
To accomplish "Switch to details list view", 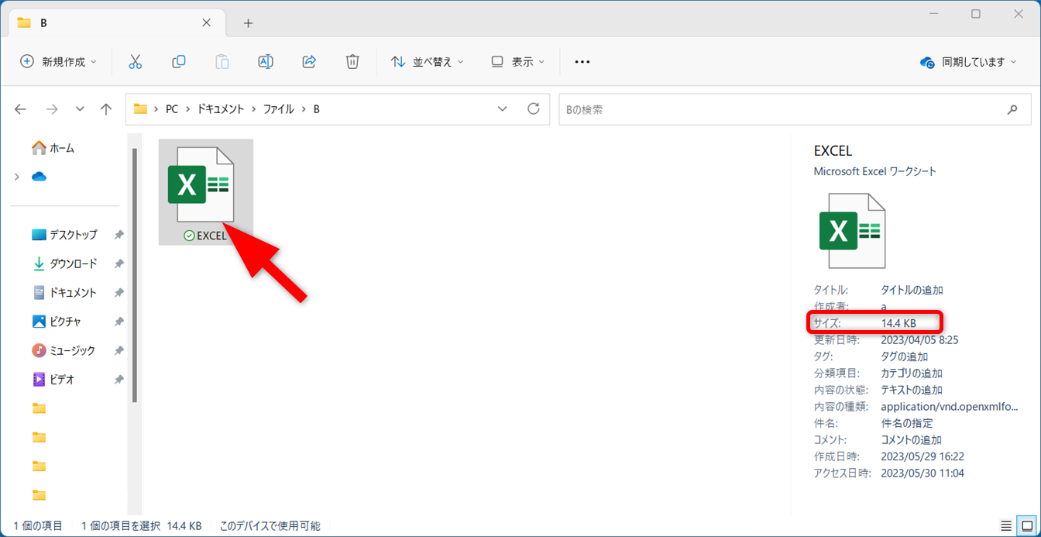I will [x=1006, y=525].
